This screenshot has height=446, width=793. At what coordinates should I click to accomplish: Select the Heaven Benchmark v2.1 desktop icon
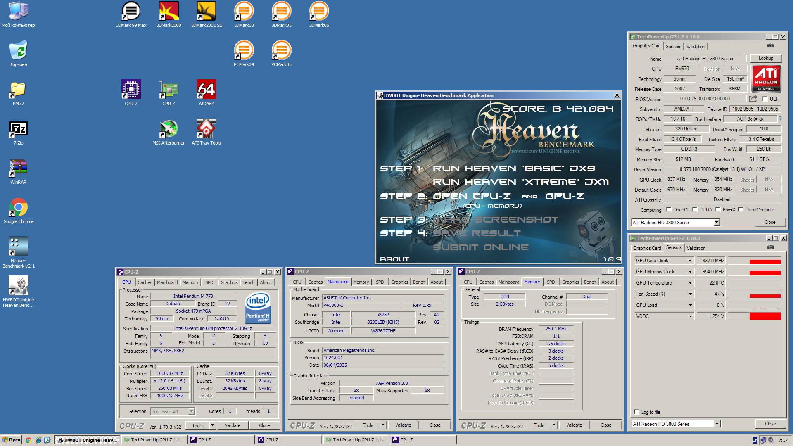coord(18,252)
